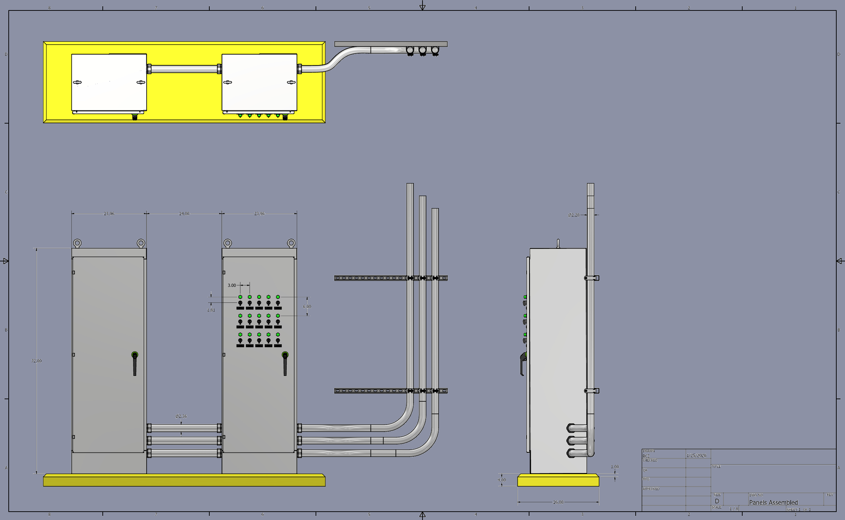Click the 24.00 spacing dimension between cabinets
Image resolution: width=845 pixels, height=520 pixels.
[x=184, y=213]
